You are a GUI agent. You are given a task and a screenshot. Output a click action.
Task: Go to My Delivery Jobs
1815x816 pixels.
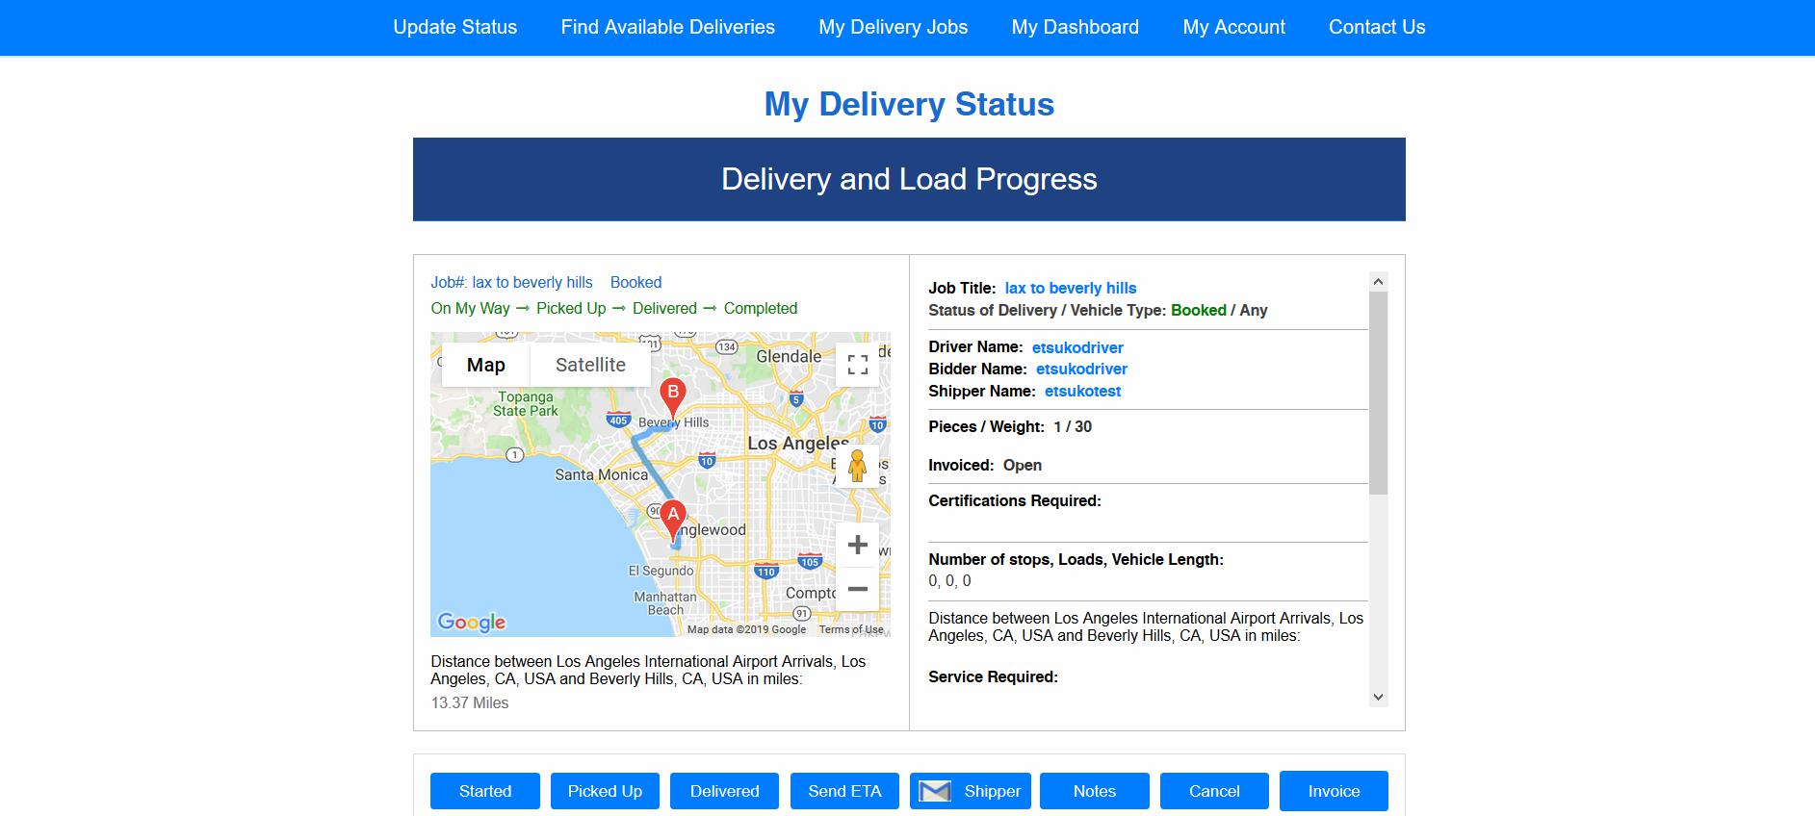tap(894, 27)
